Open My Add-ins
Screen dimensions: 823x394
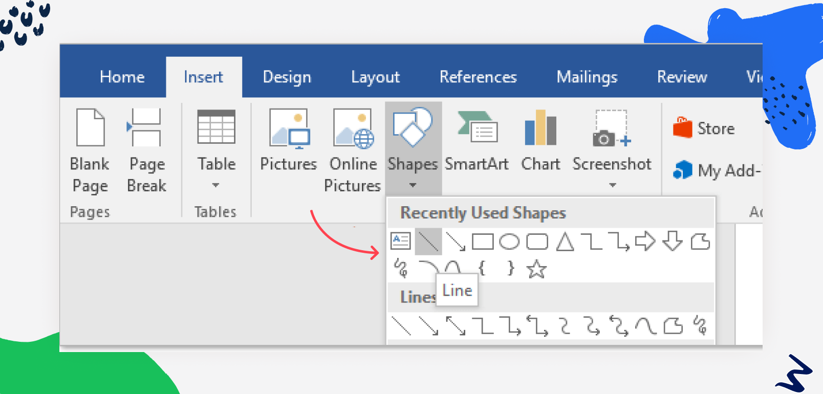tap(717, 170)
